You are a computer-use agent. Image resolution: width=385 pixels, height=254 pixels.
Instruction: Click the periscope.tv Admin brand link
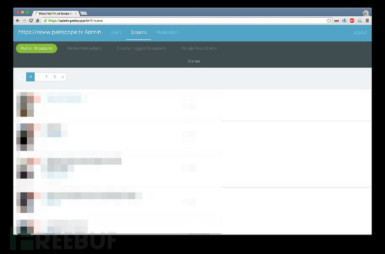click(x=60, y=32)
